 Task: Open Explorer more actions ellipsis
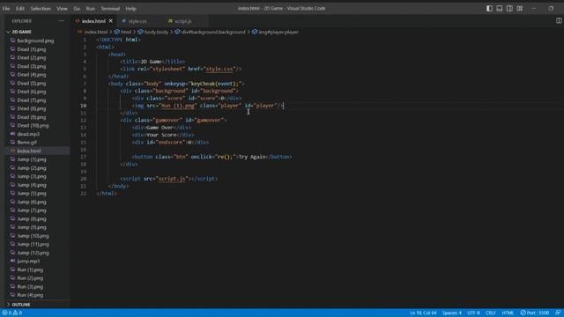[61, 21]
